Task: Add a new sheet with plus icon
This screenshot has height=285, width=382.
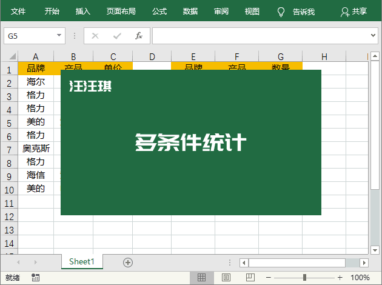Action: [x=128, y=263]
